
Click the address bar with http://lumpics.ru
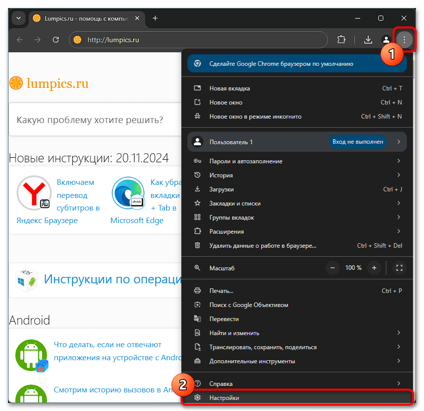[198, 40]
